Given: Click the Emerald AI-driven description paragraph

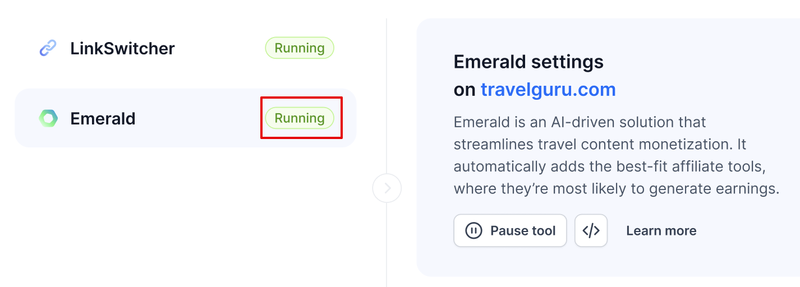Looking at the screenshot, I should [617, 155].
